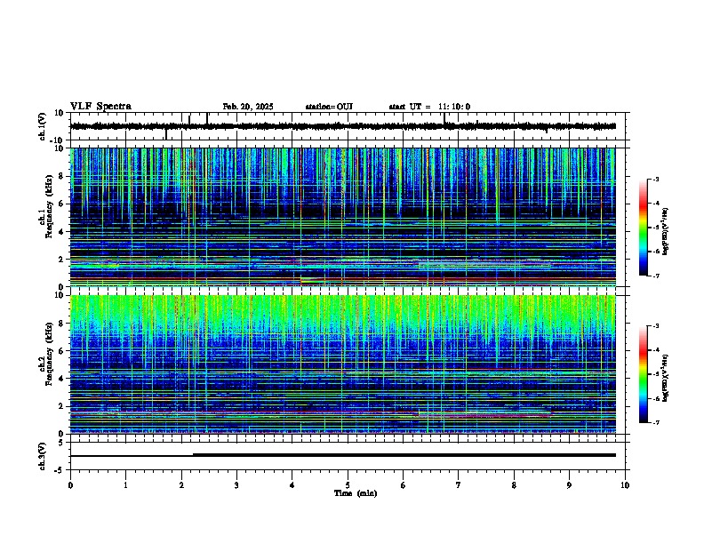The height and width of the screenshot is (544, 704).
Task: Click the time axis tick label "6"
Action: click(x=404, y=485)
